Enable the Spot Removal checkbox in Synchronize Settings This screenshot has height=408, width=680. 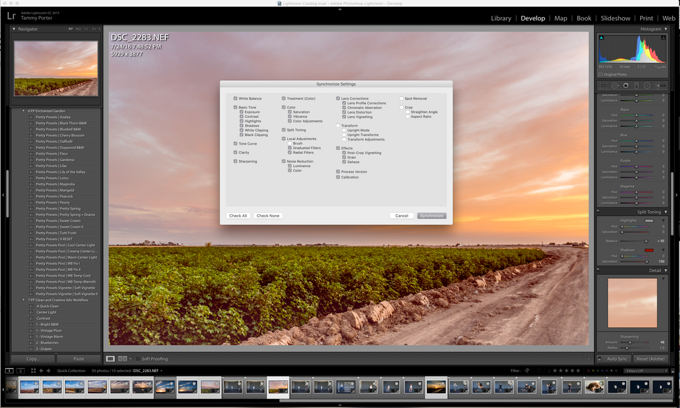pyautogui.click(x=402, y=98)
